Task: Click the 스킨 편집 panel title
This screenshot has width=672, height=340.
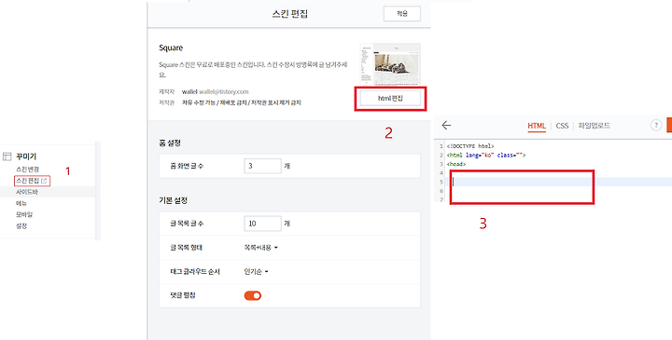Action: (x=290, y=14)
